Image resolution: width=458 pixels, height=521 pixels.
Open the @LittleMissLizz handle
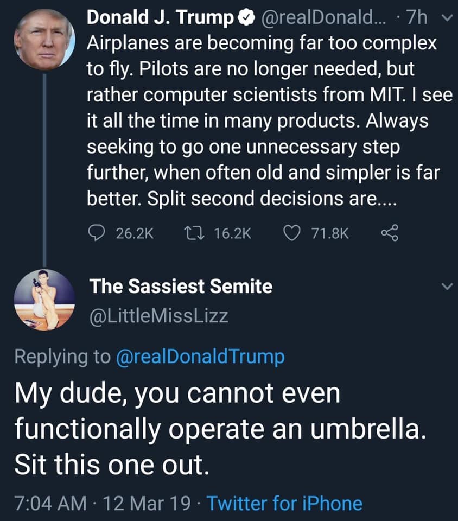point(158,316)
